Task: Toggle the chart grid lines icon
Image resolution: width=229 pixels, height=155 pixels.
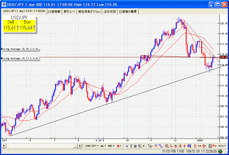Action: tap(135, 146)
